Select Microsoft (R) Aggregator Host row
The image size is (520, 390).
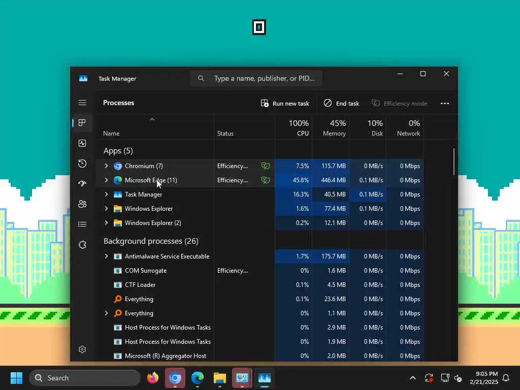coord(259,356)
